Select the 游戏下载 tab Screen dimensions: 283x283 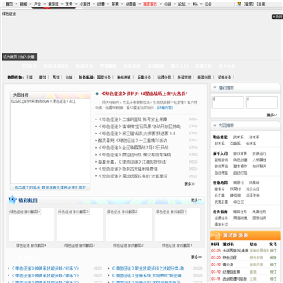point(204,66)
